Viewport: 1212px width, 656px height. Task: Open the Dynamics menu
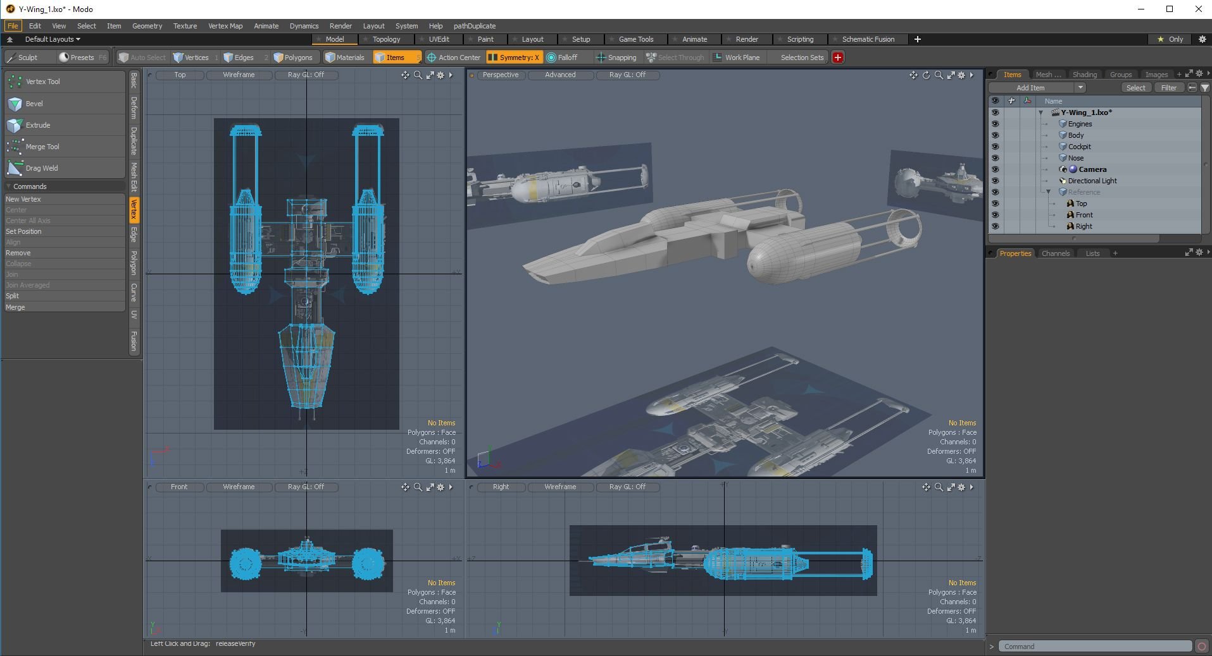point(304,26)
